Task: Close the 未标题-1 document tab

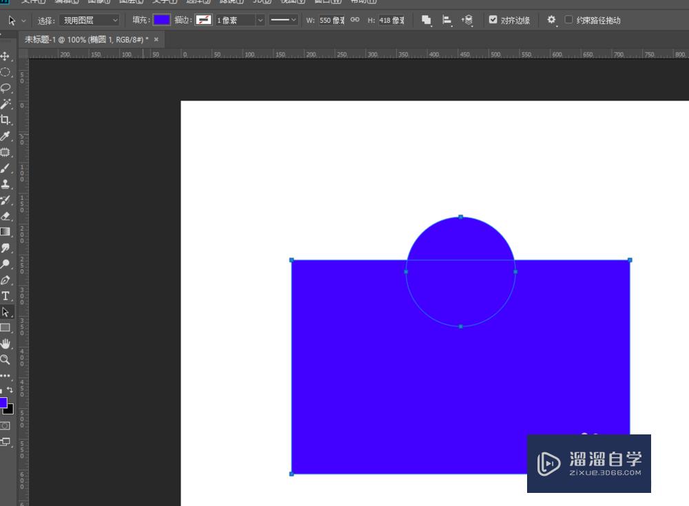Action: pyautogui.click(x=156, y=39)
